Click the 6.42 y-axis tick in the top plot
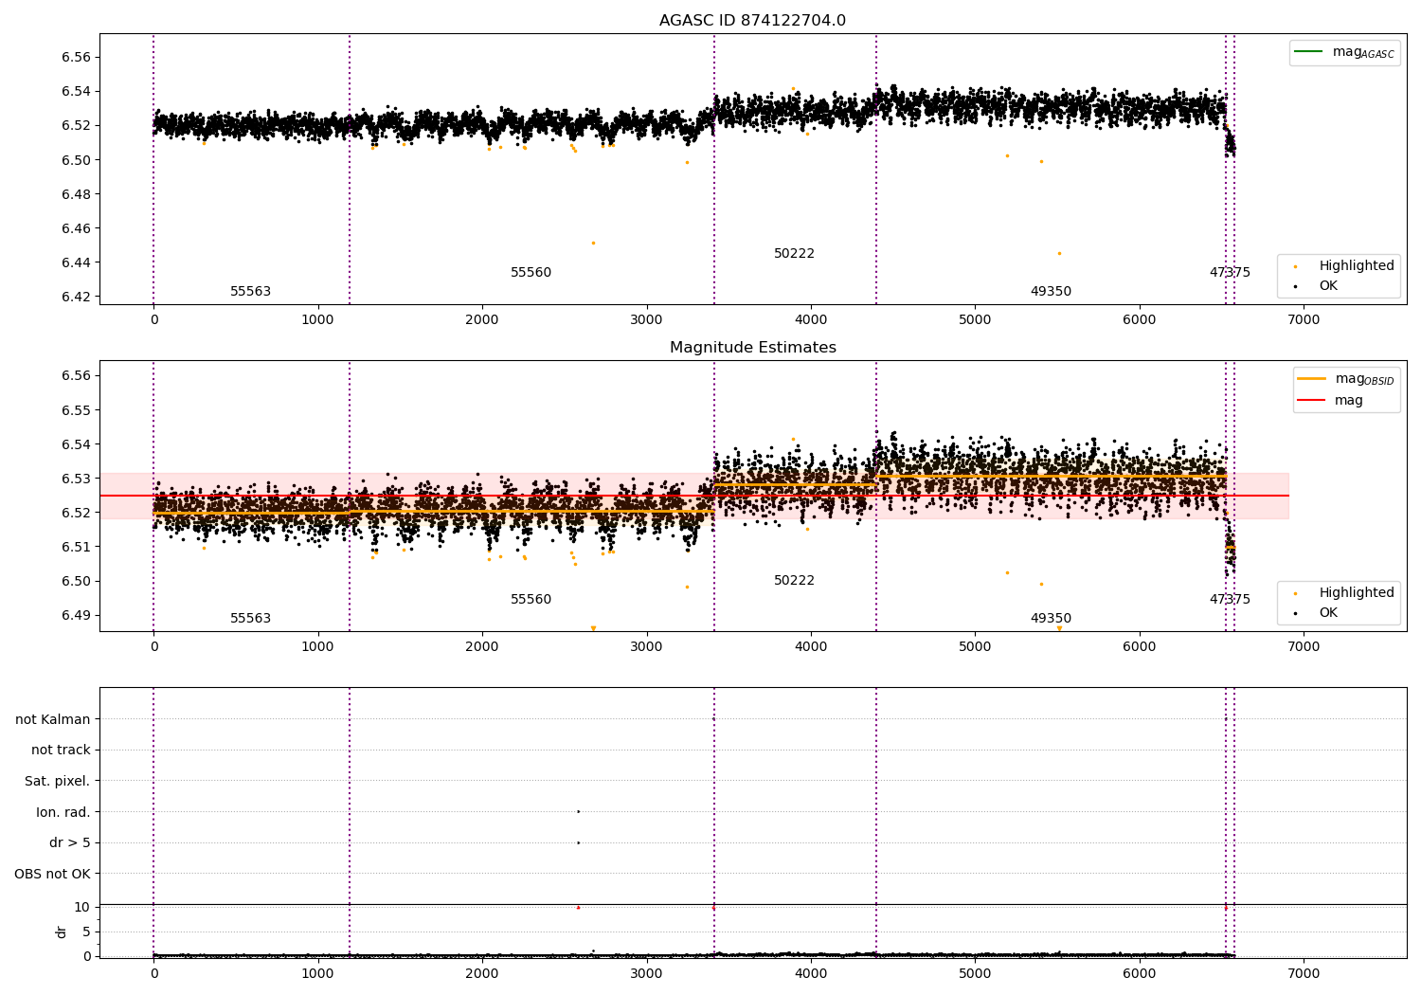This screenshot has height=995, width=1421. (x=75, y=297)
